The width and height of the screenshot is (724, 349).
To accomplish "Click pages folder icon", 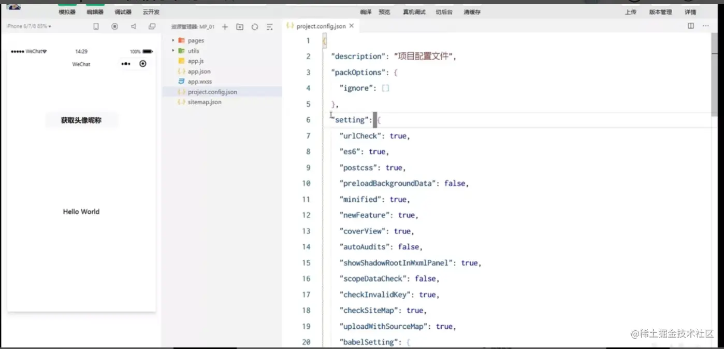I will [x=181, y=40].
